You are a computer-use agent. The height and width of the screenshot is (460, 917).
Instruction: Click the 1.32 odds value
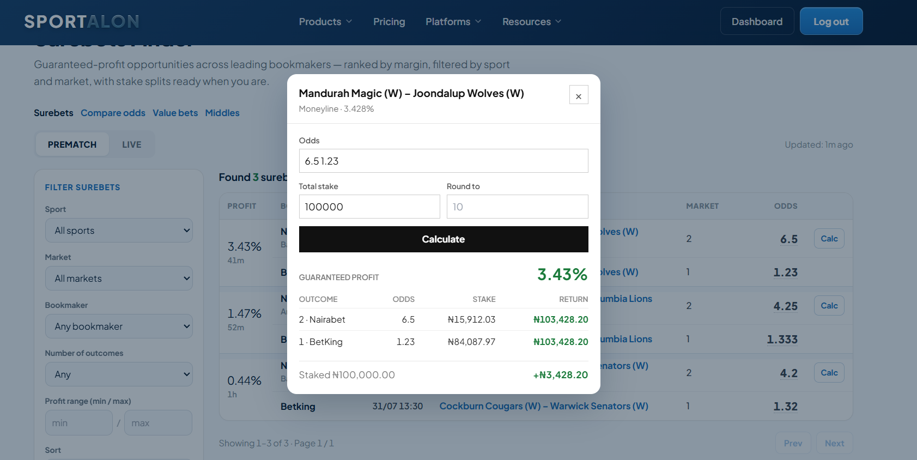pyautogui.click(x=786, y=407)
